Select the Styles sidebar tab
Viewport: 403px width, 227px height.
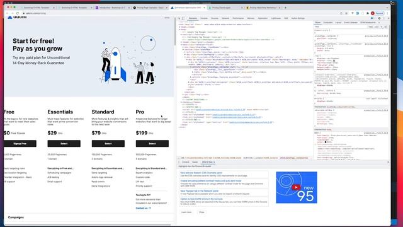coord(318,23)
